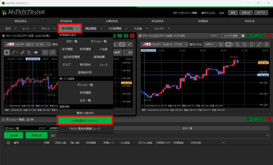Screen dimensions: 273x165
Task: Select the parallel channel tool in daily chart
Action: [x=29, y=52]
